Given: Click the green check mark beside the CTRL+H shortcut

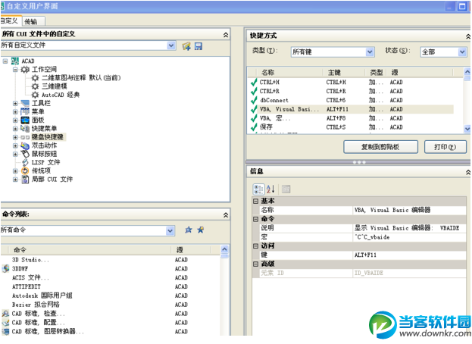Looking at the screenshot, I should point(254,82).
